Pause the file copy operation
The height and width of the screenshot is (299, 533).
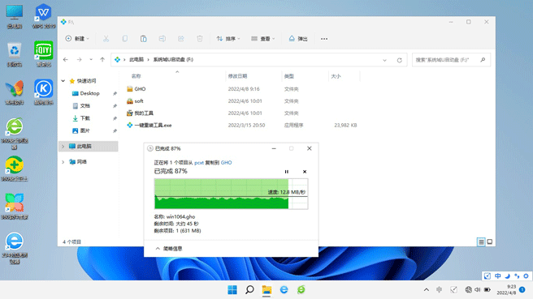[287, 172]
